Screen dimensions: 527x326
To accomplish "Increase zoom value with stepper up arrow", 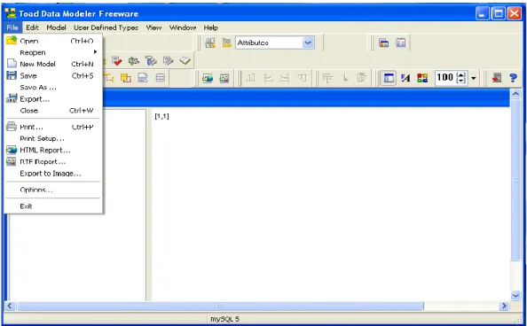I will 462,74.
